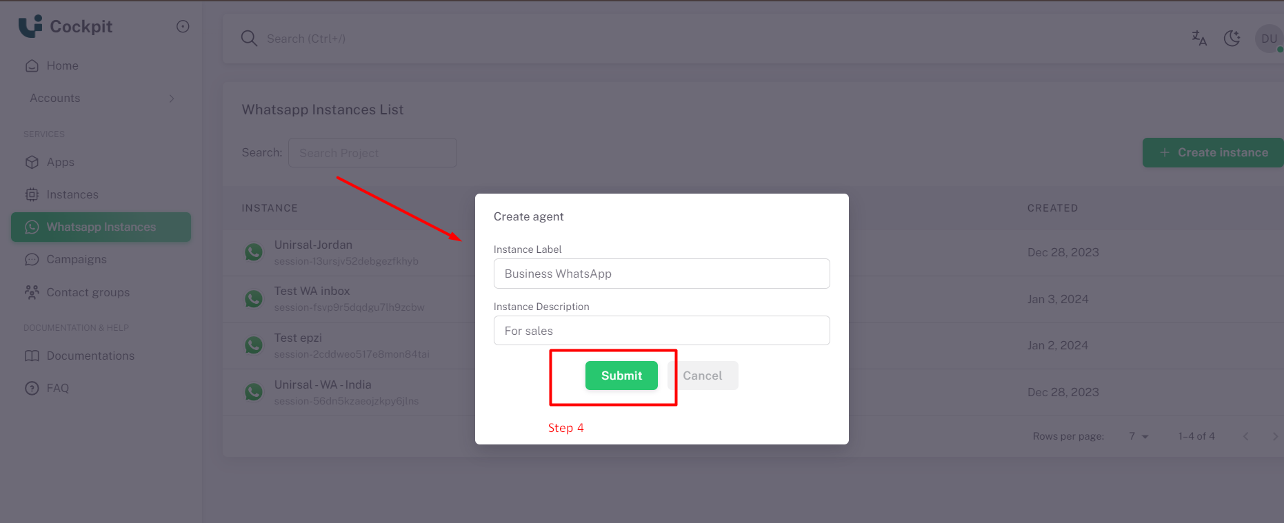Open Documentations link in sidebar
Image resolution: width=1284 pixels, height=523 pixels.
coord(90,356)
